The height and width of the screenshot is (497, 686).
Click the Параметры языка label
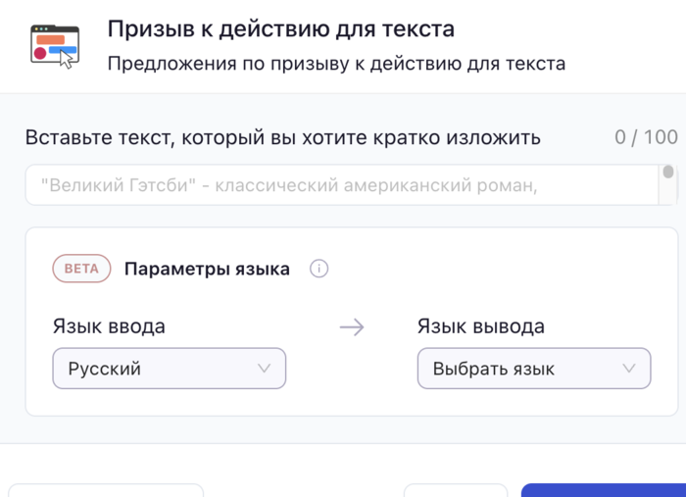pyautogui.click(x=207, y=269)
